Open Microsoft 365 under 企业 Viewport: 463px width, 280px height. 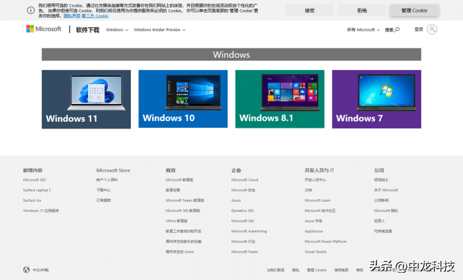click(x=243, y=221)
